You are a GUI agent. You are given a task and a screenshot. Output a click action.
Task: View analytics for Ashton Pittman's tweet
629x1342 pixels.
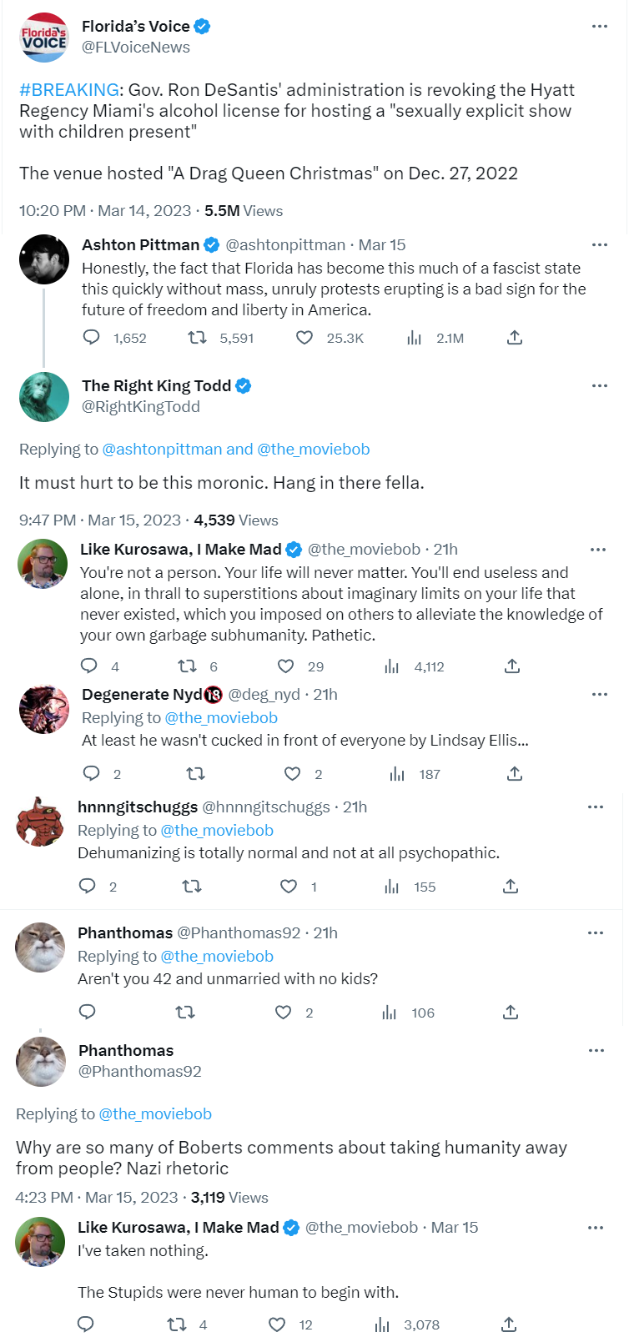pos(415,338)
